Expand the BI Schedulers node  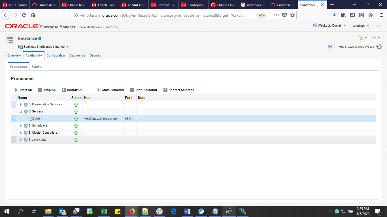pos(21,126)
